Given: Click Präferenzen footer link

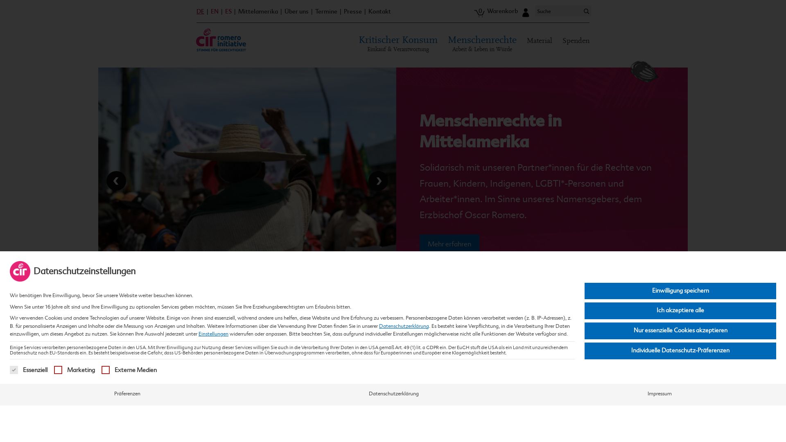Looking at the screenshot, I should (127, 394).
